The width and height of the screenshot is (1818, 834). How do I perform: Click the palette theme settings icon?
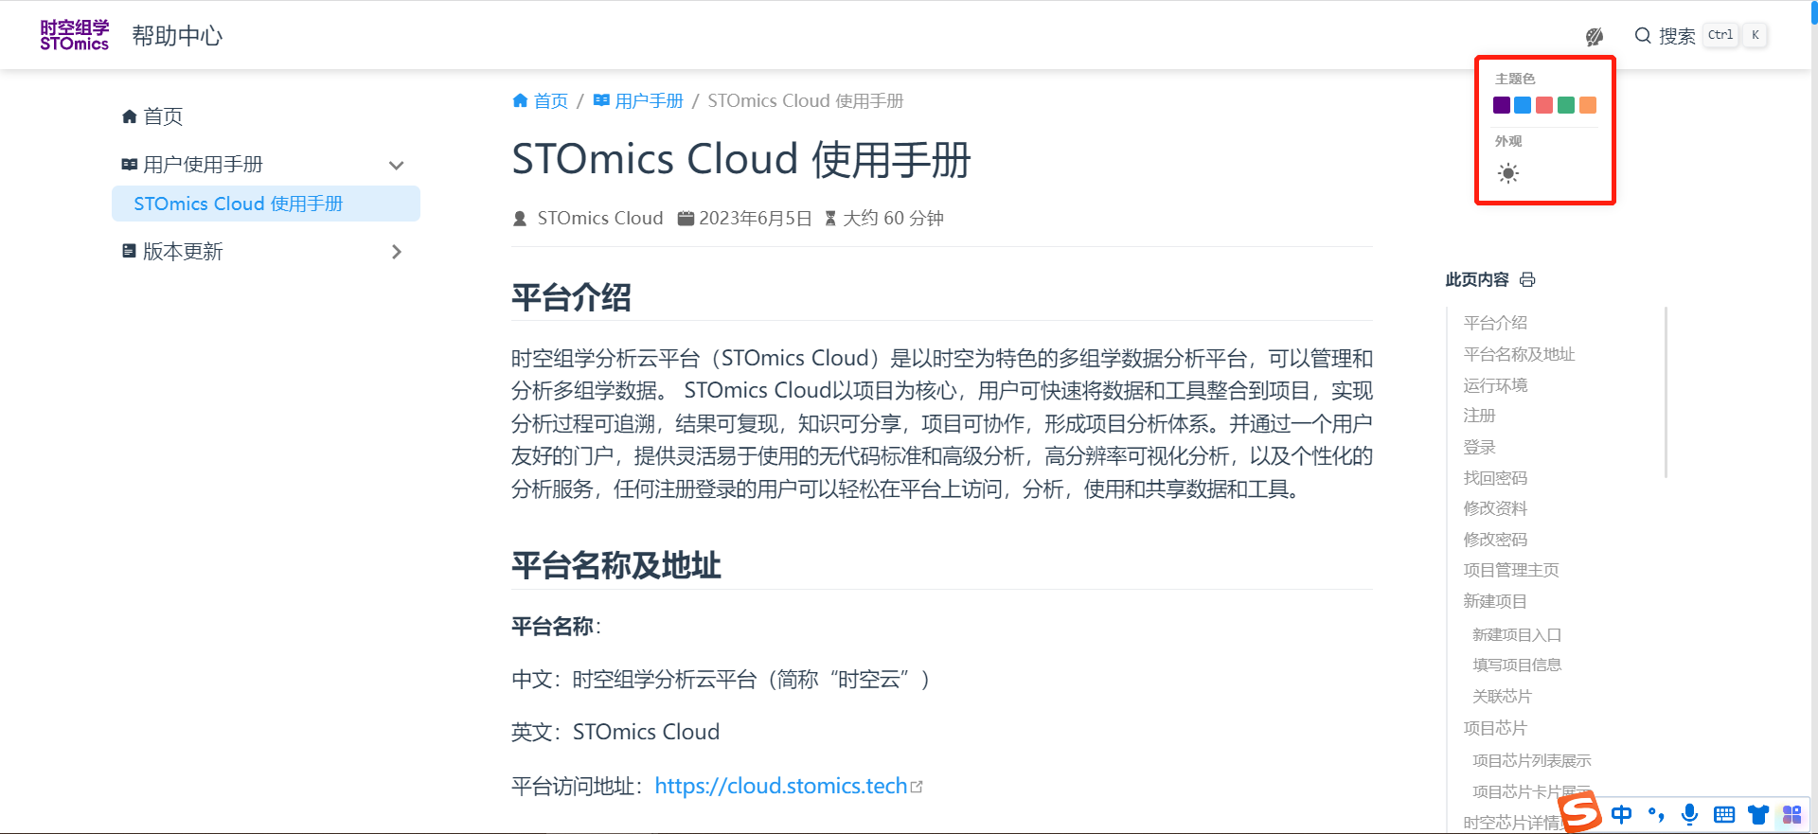[x=1595, y=36]
